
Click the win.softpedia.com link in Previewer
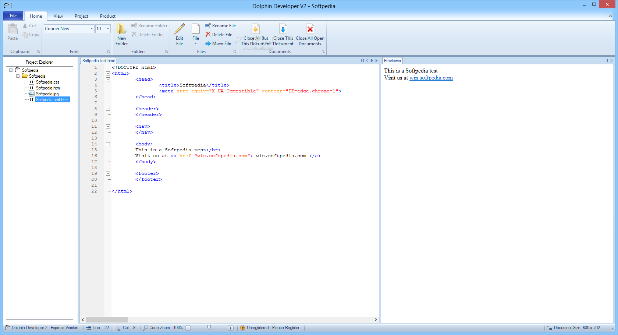[431, 78]
